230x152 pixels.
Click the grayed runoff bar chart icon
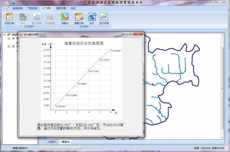coord(37,17)
